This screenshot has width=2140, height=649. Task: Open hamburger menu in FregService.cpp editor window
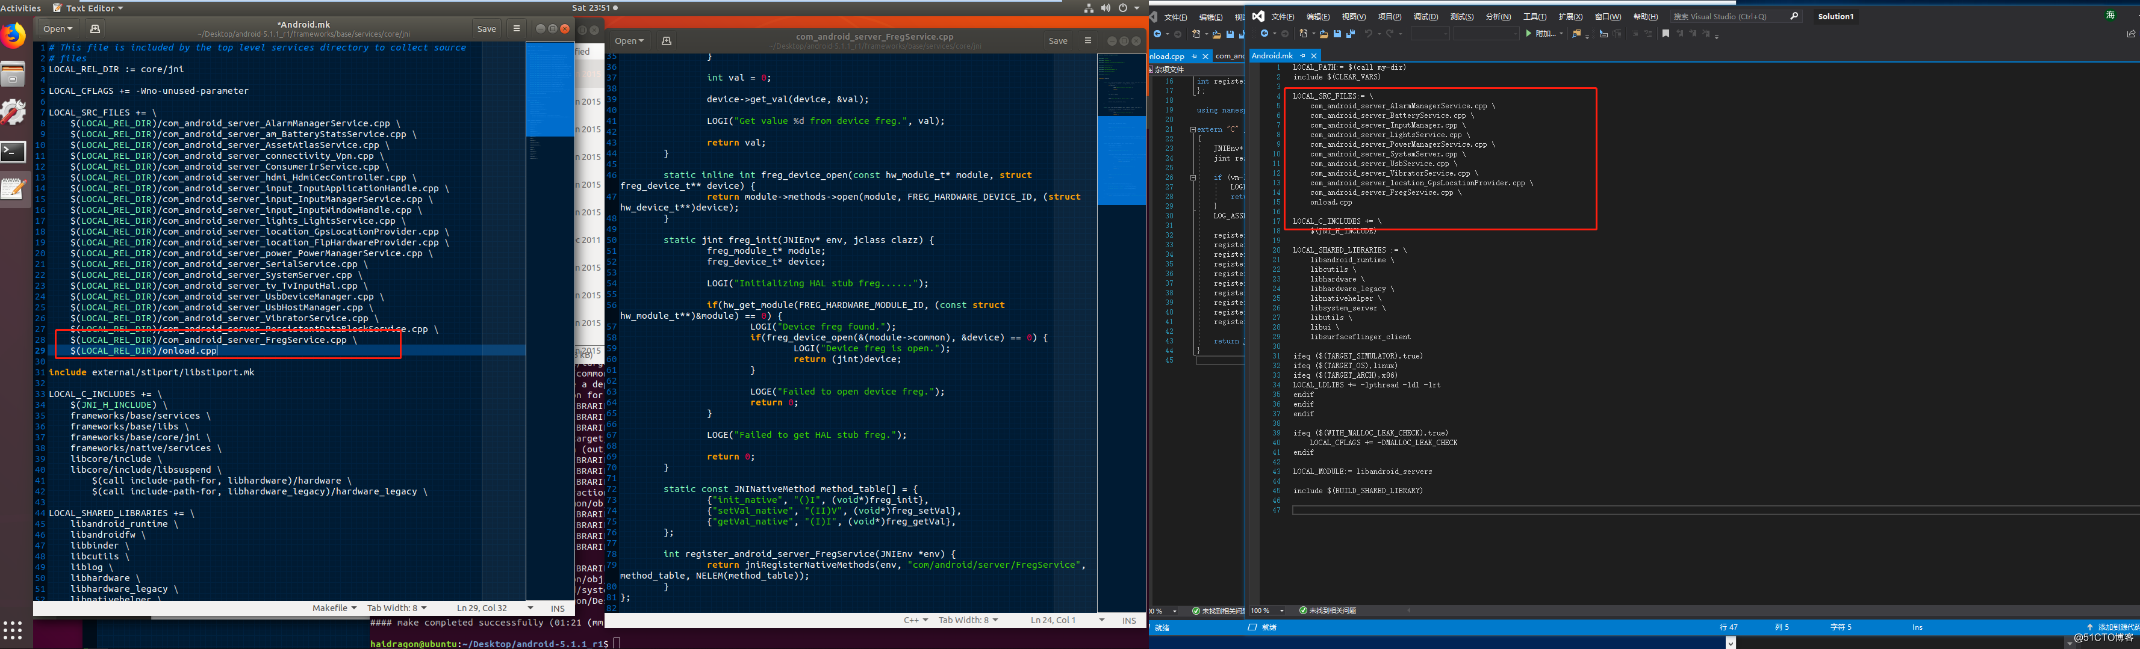click(1088, 41)
